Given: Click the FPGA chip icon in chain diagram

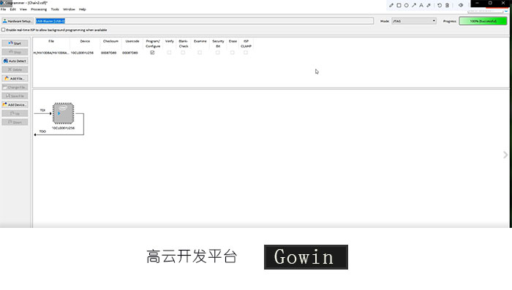Looking at the screenshot, I should (64, 113).
